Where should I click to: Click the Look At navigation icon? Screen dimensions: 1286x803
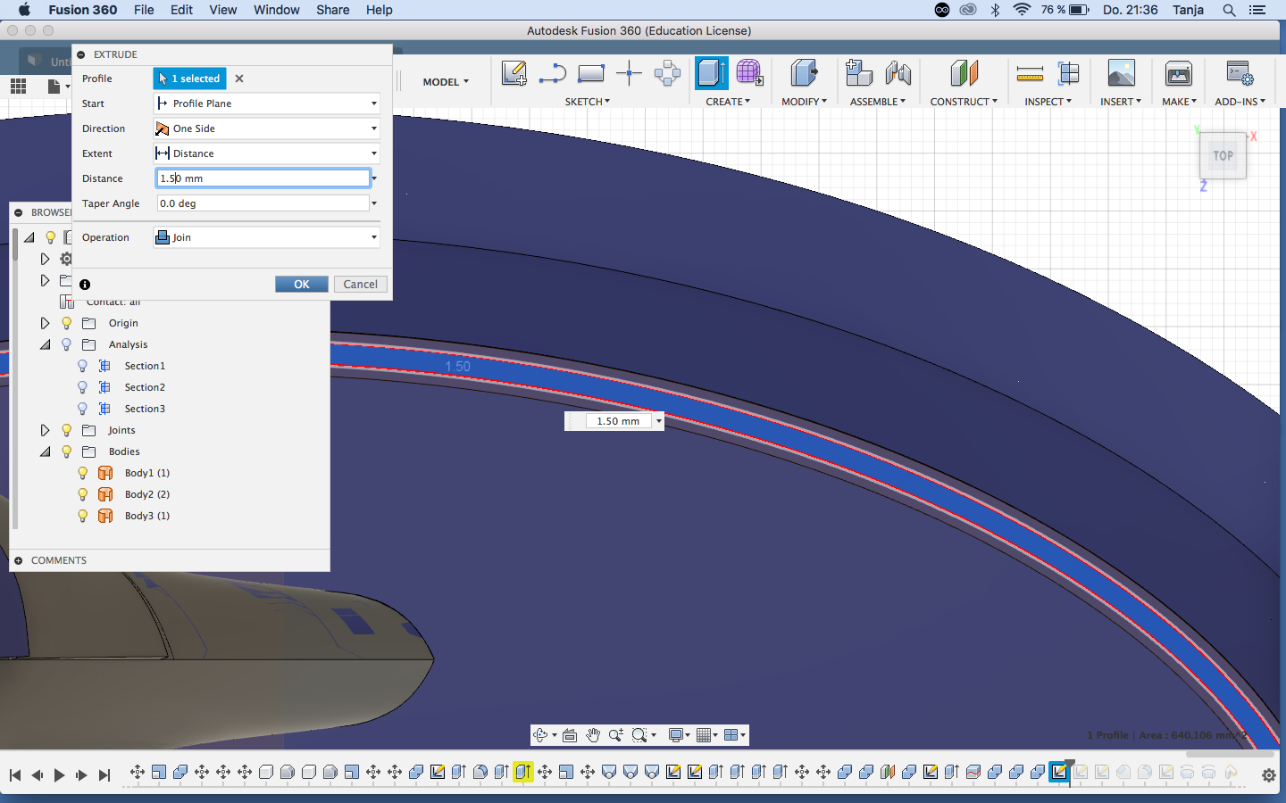click(x=570, y=735)
